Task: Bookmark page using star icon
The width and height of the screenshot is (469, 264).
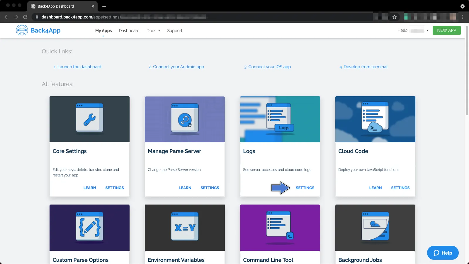Action: (x=395, y=17)
